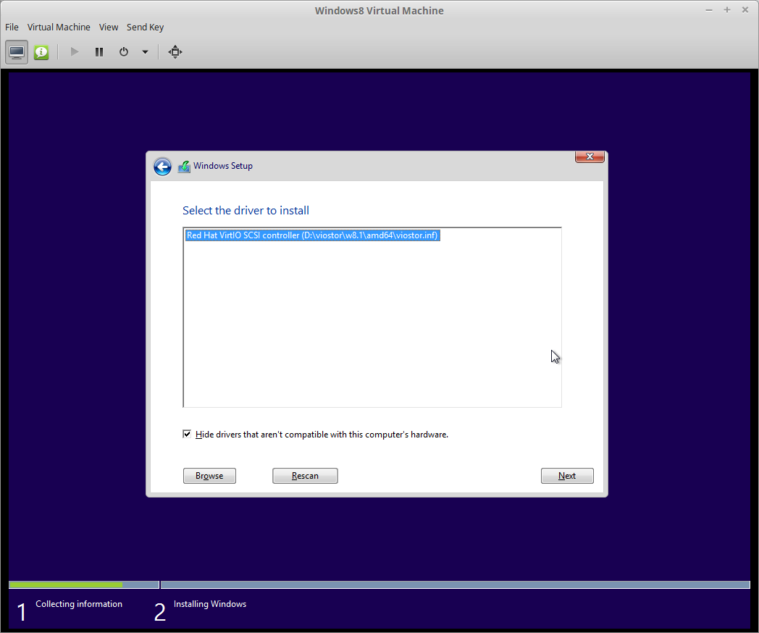The image size is (759, 633).
Task: Expand shutdown options dropdown arrow
Action: tap(145, 51)
